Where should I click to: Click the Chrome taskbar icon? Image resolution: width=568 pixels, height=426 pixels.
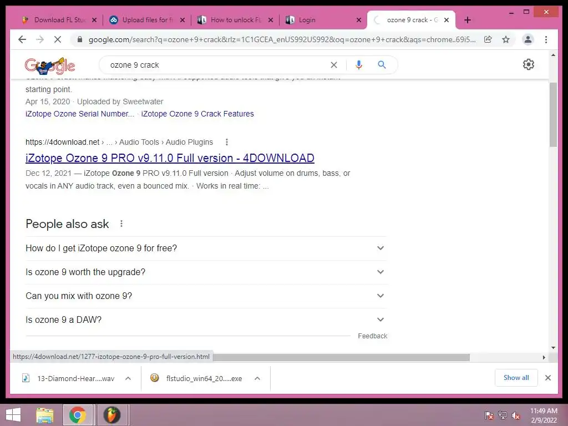tap(78, 415)
